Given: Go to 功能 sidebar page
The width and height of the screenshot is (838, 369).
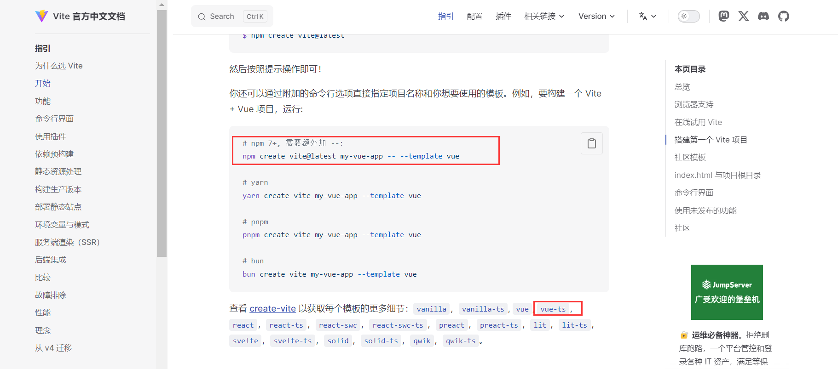Looking at the screenshot, I should (x=43, y=101).
